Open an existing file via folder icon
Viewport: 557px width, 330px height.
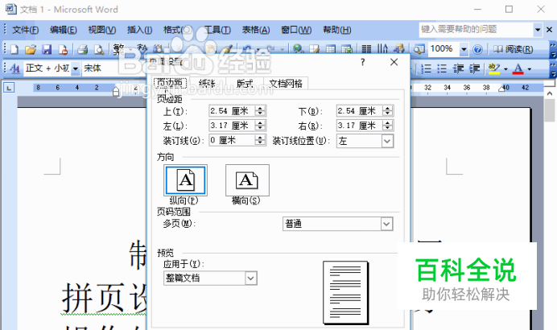(31, 49)
